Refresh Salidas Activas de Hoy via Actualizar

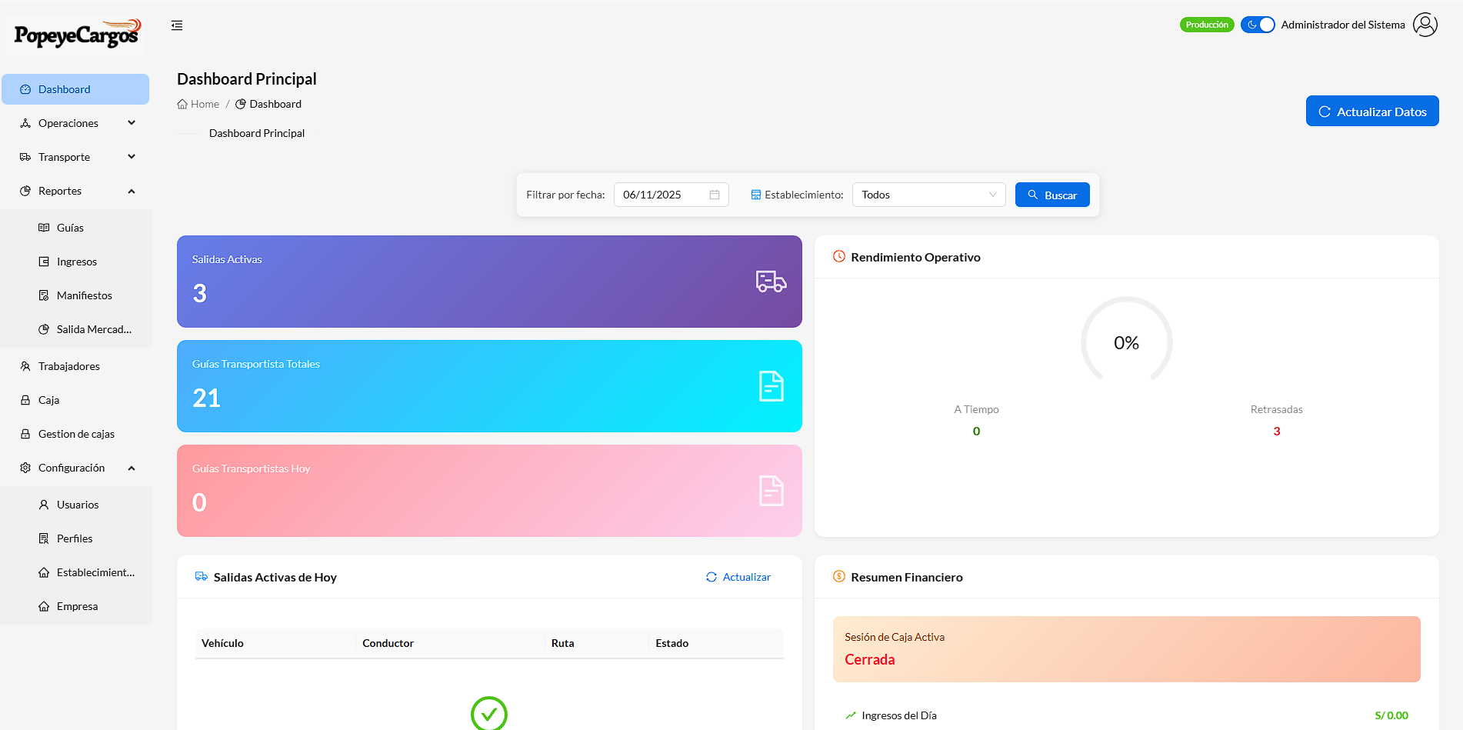click(738, 577)
